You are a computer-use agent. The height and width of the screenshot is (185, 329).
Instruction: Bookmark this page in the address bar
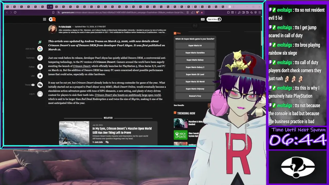click(x=53, y=12)
